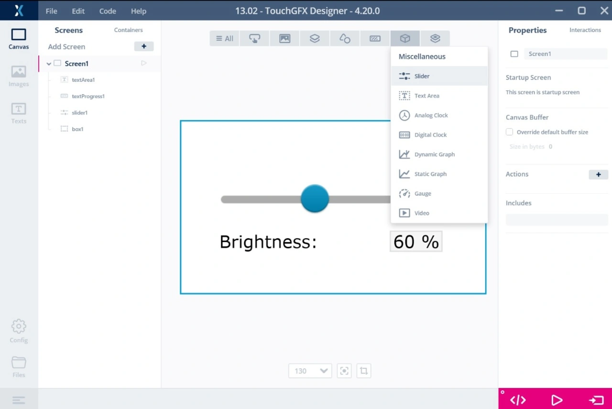The image size is (612, 409).
Task: Run the simulator with play icon
Action: pos(557,400)
